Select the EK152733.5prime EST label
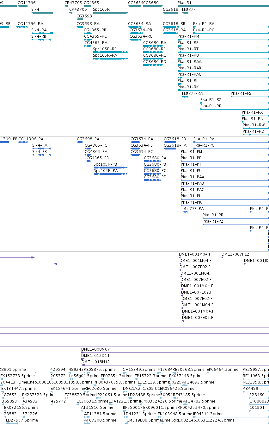Screen dimensions: 269x425 pyautogui.click(x=17, y=376)
